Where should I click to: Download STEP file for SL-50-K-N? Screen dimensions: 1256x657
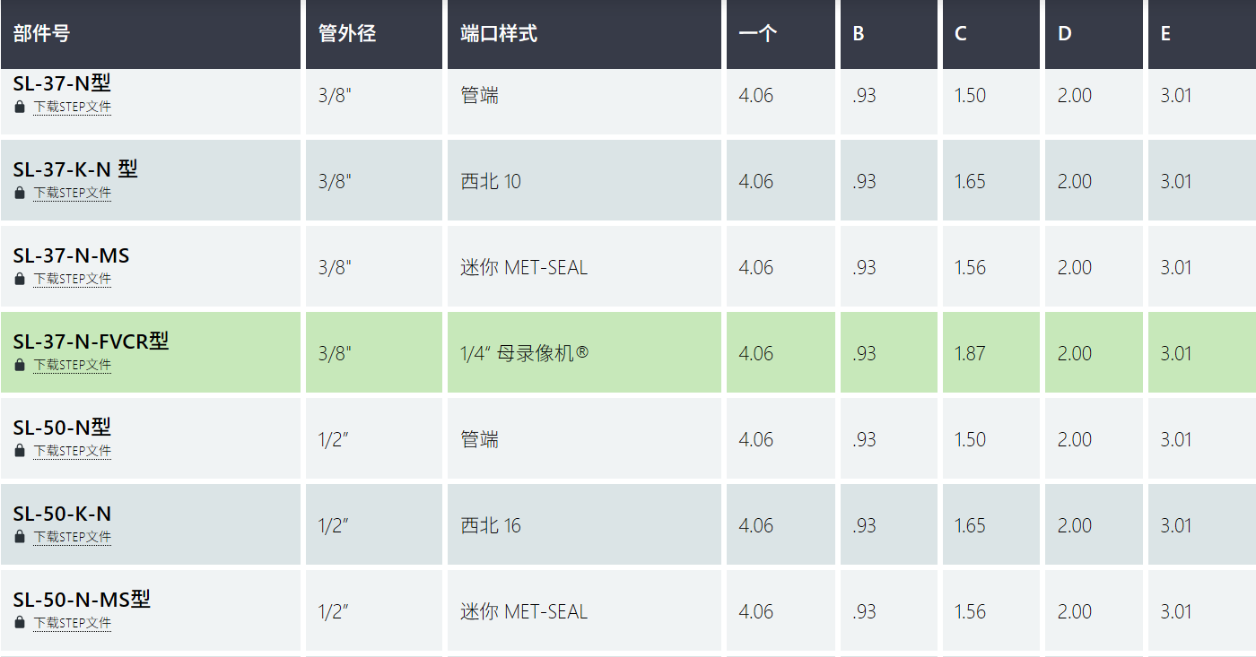73,537
